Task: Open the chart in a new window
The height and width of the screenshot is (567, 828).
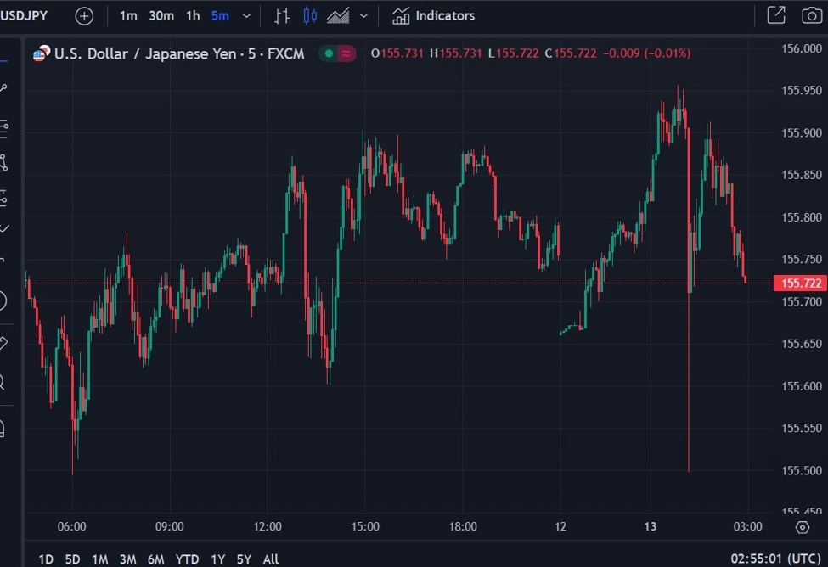Action: pos(777,15)
